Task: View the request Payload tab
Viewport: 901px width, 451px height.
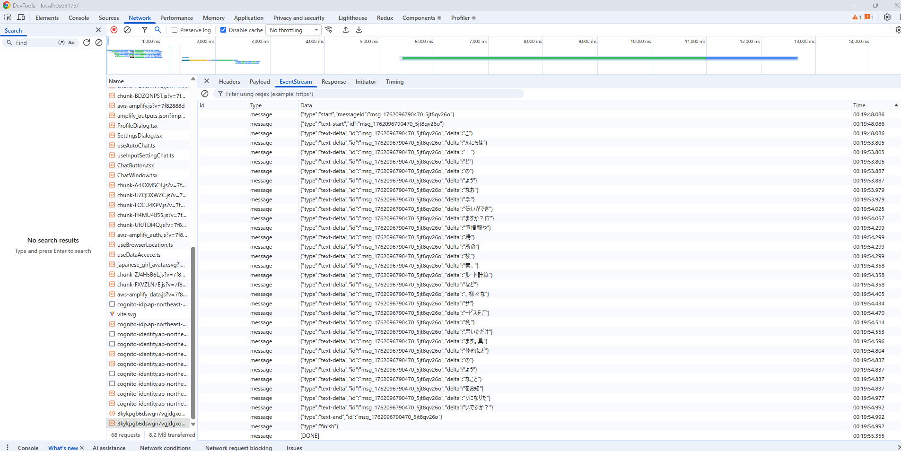Action: point(260,82)
